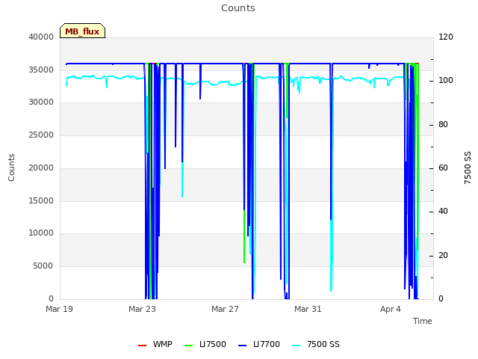This screenshot has height=359, width=478.
Task: Click the chart title 'Counts' at top
Action: tap(238, 8)
